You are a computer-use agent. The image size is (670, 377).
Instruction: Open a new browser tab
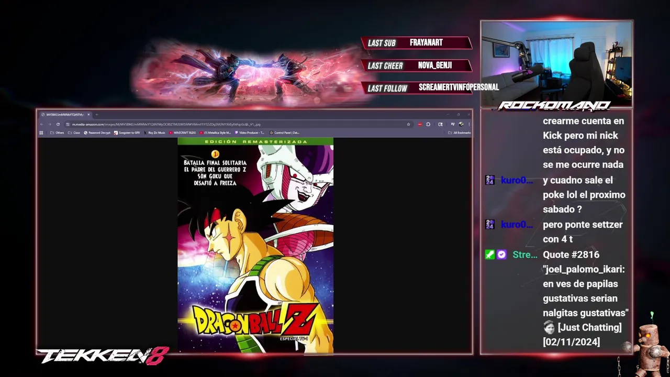click(97, 114)
